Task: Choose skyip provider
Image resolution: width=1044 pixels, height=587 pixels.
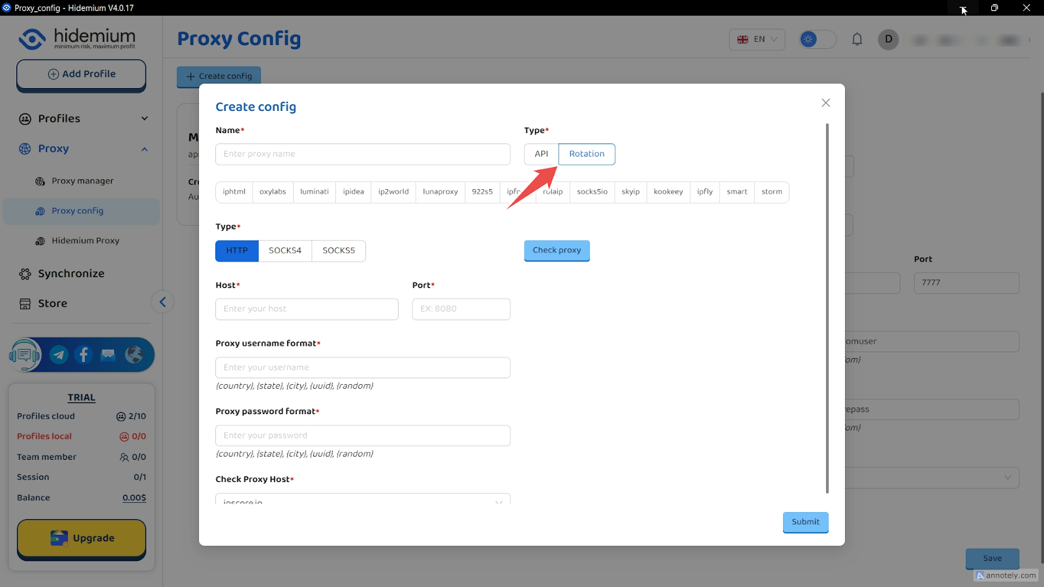Action: [630, 192]
